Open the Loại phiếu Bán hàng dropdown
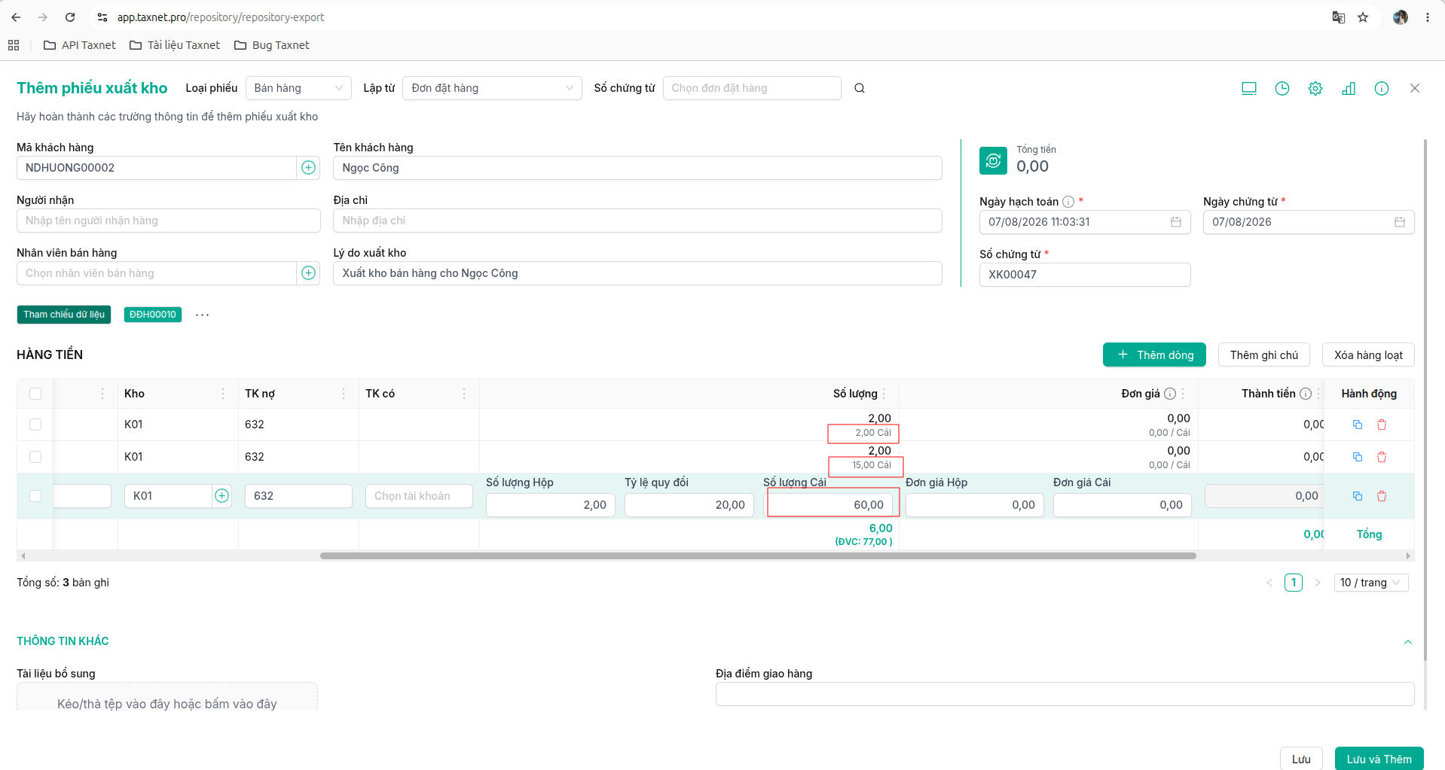1445x770 pixels. point(298,88)
